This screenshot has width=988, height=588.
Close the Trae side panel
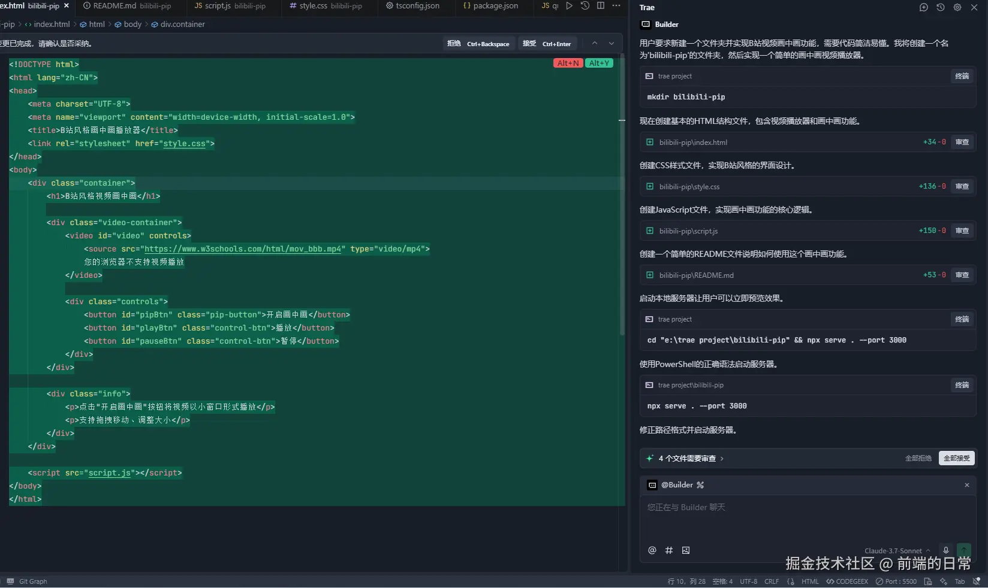pyautogui.click(x=974, y=7)
